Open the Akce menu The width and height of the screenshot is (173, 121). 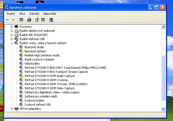click(x=22, y=14)
